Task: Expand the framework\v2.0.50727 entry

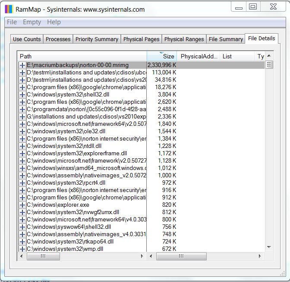Action: [22, 161]
